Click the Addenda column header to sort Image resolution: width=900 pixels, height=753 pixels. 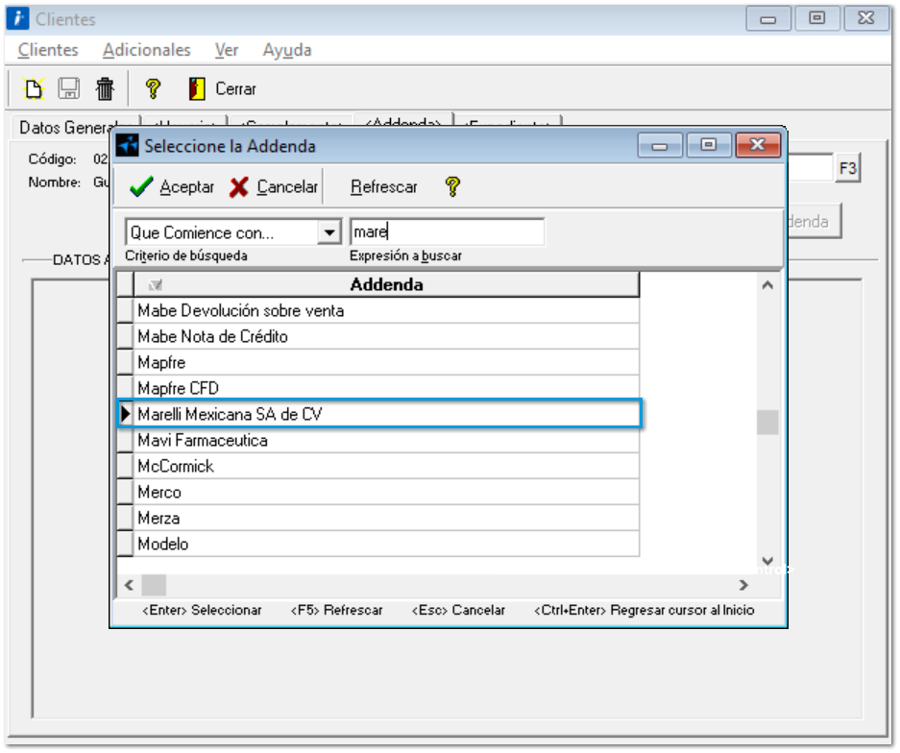386,284
